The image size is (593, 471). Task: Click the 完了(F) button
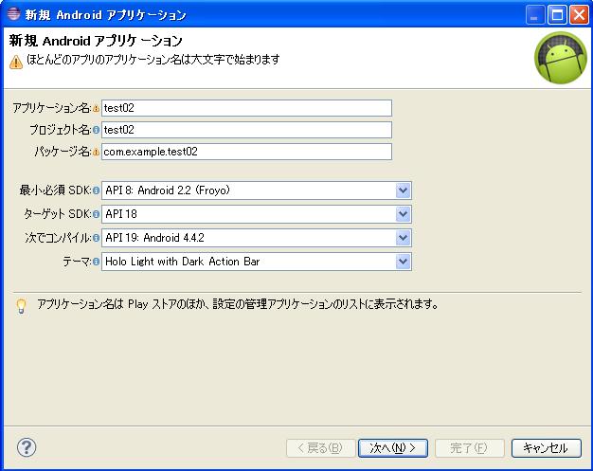coord(469,448)
